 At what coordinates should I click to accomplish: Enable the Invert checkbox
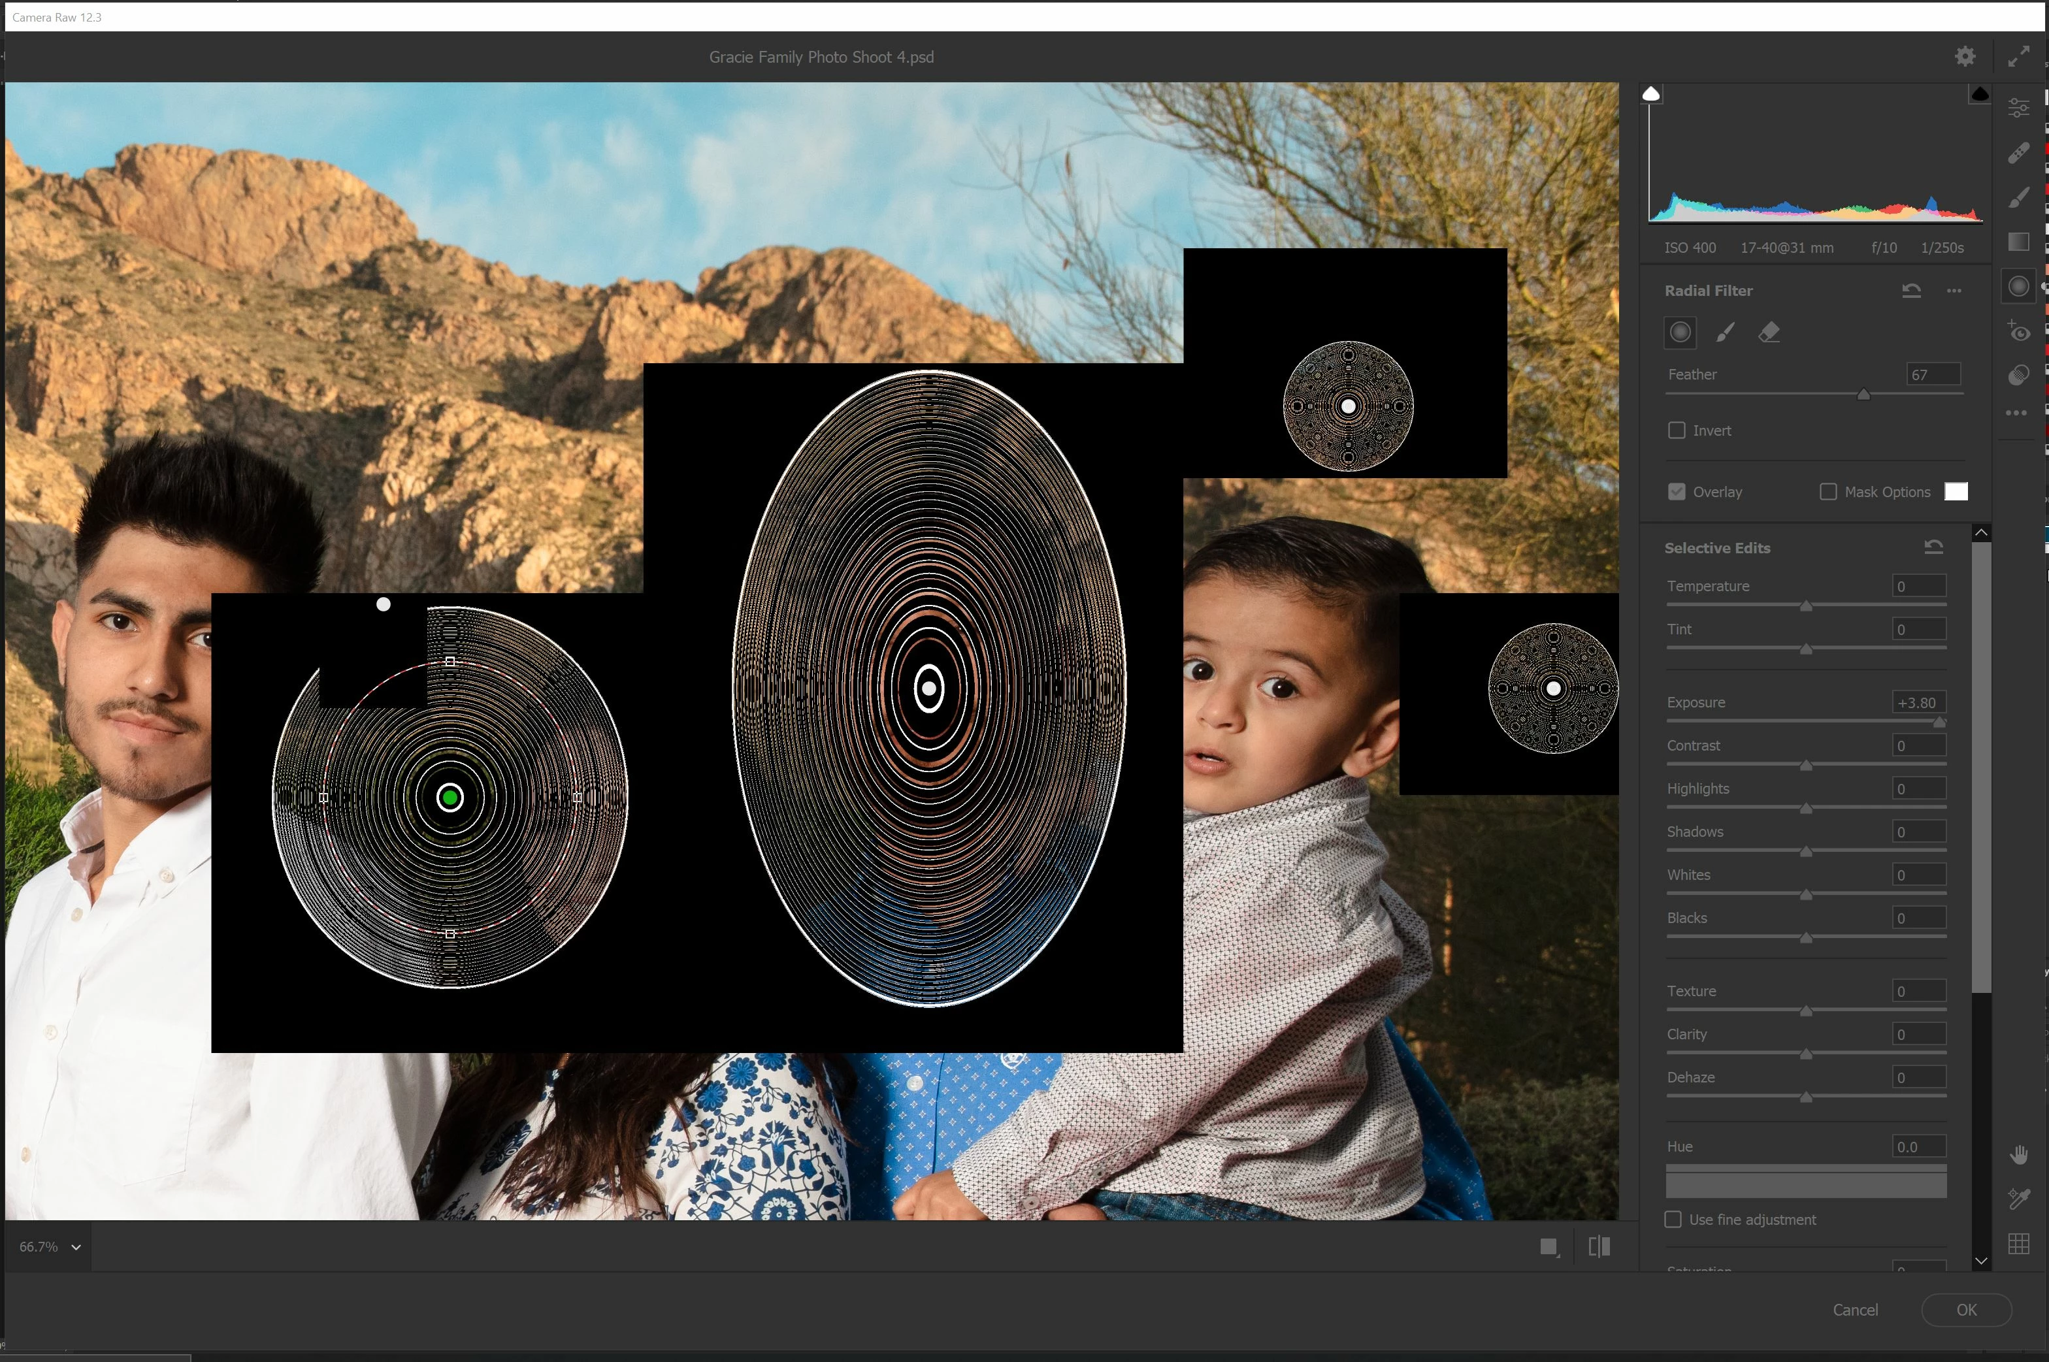(1677, 431)
